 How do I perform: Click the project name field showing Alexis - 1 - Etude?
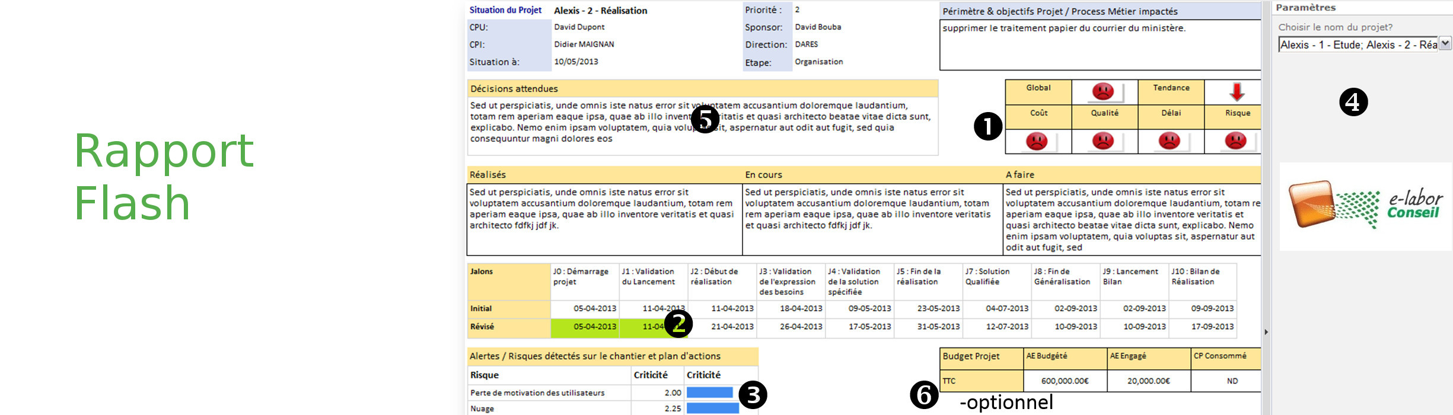[x=1358, y=44]
